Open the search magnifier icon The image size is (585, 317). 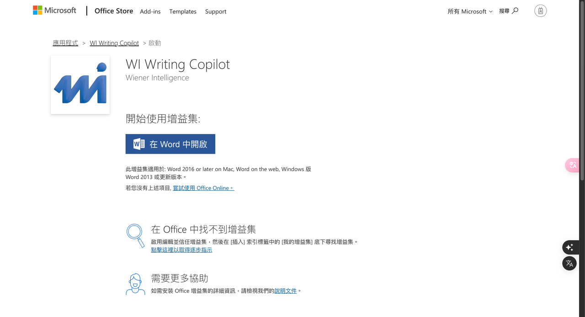tap(515, 11)
